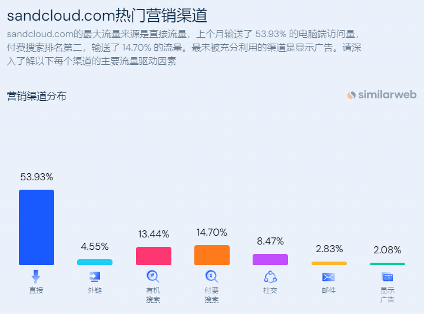The height and width of the screenshot is (314, 424).
Task: Click the cyan 4.55% referrals bar
Action: tap(95, 262)
